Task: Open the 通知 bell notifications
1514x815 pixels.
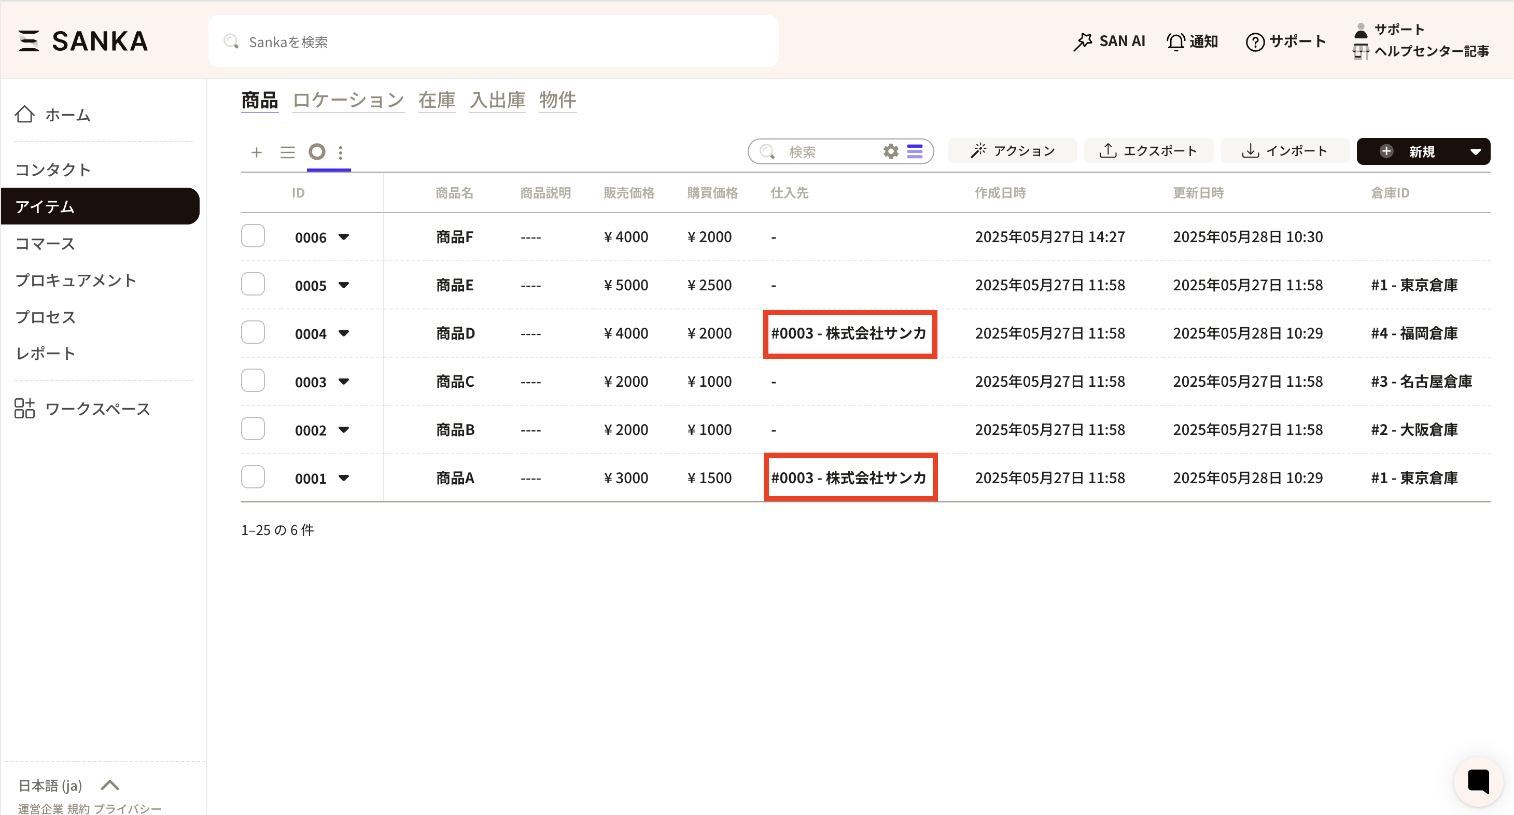Action: click(x=1192, y=41)
